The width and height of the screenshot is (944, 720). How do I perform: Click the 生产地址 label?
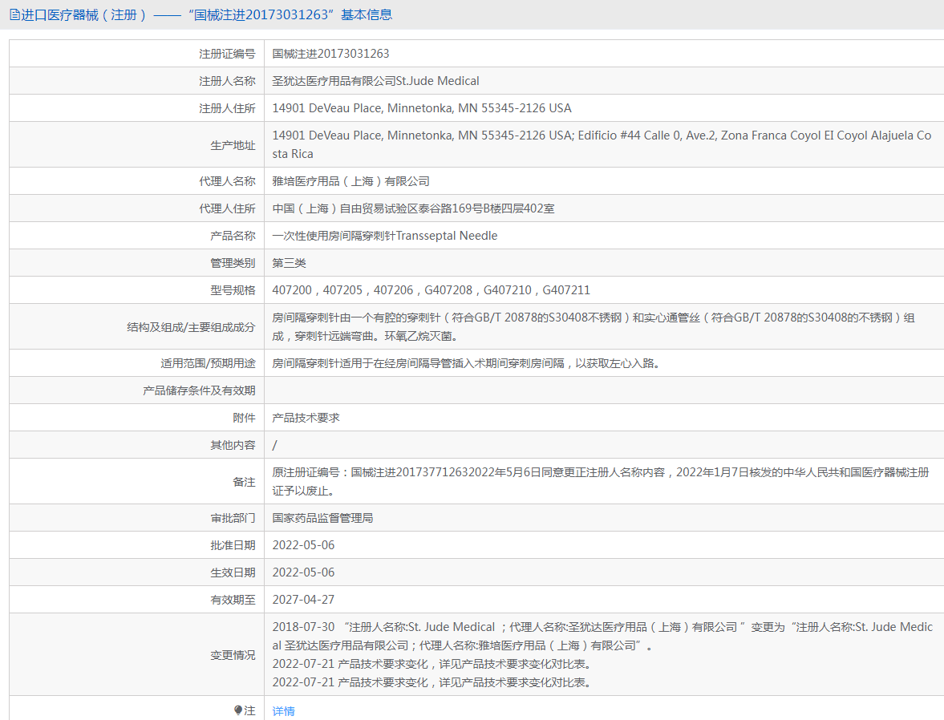coord(233,145)
